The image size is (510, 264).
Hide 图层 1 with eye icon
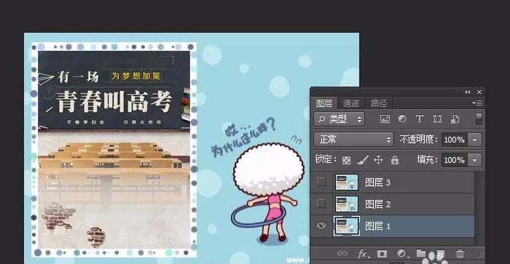[321, 225]
